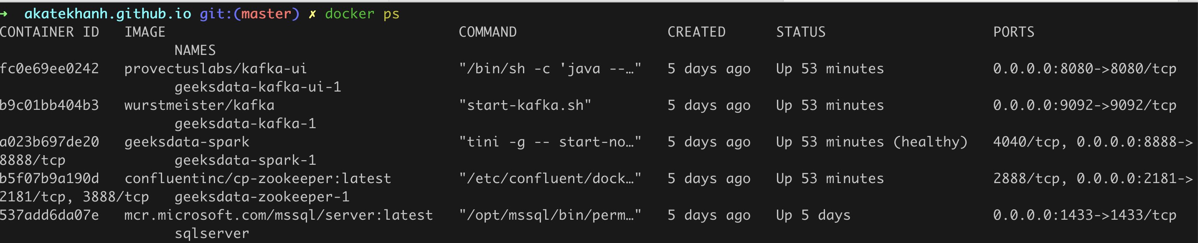Click the git:(master) branch indicator

(x=250, y=14)
